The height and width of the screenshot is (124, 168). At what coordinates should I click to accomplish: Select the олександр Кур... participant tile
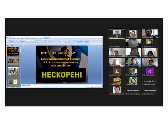150,81
